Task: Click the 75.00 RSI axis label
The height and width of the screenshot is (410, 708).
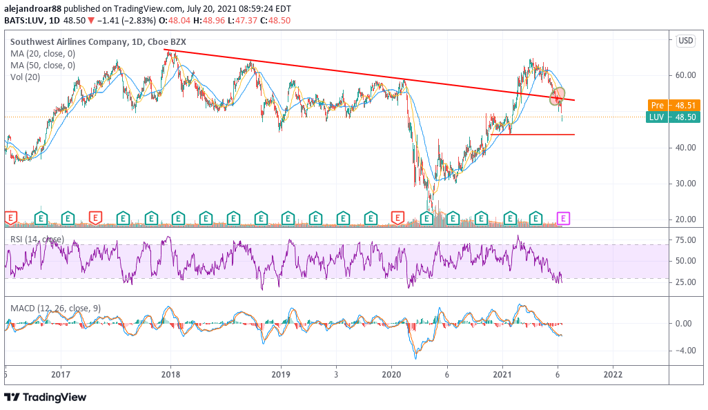Action: (x=685, y=240)
